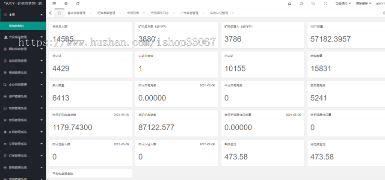Click the 结算管理系统 sidebar icon
The height and width of the screenshot is (180, 385).
(x=6, y=108)
